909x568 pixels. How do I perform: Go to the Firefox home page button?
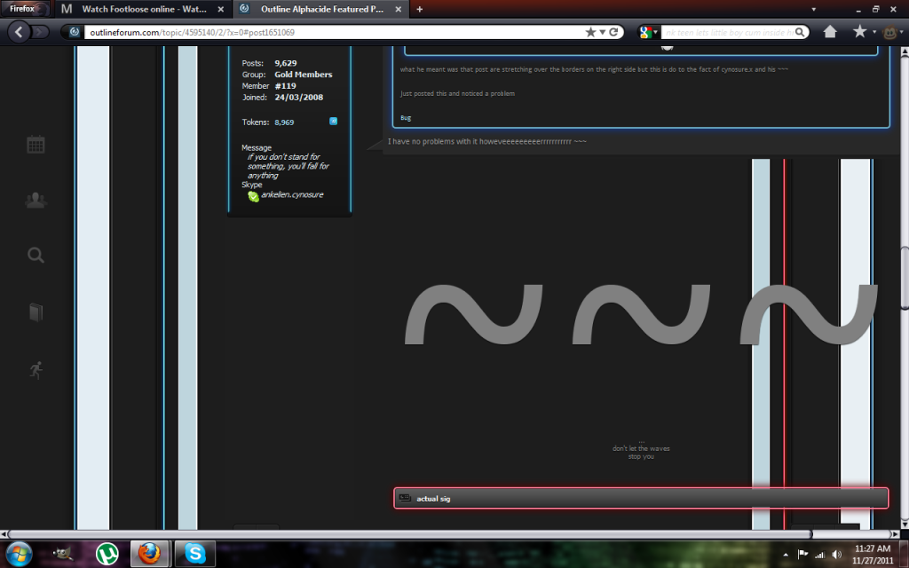(x=830, y=32)
